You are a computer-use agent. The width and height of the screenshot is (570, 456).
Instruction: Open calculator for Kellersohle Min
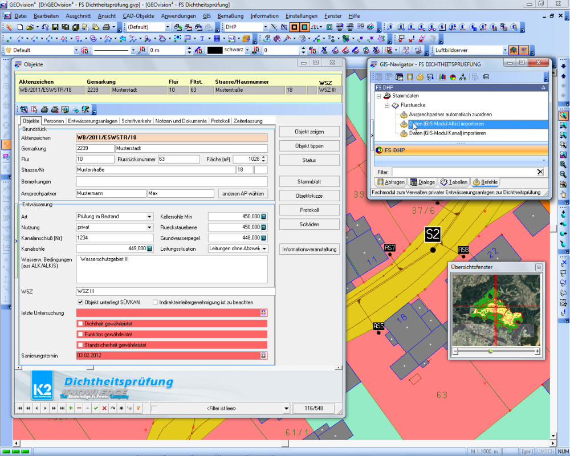point(263,217)
